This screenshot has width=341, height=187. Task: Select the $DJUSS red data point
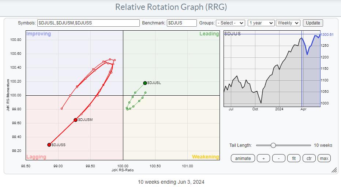49,145
